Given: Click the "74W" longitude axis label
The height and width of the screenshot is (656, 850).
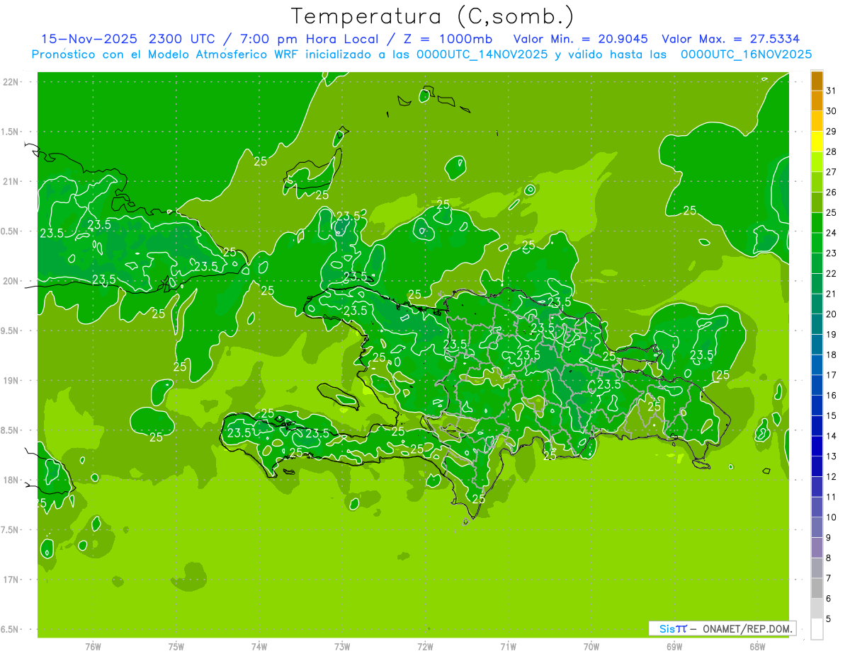Looking at the screenshot, I should coord(259,647).
